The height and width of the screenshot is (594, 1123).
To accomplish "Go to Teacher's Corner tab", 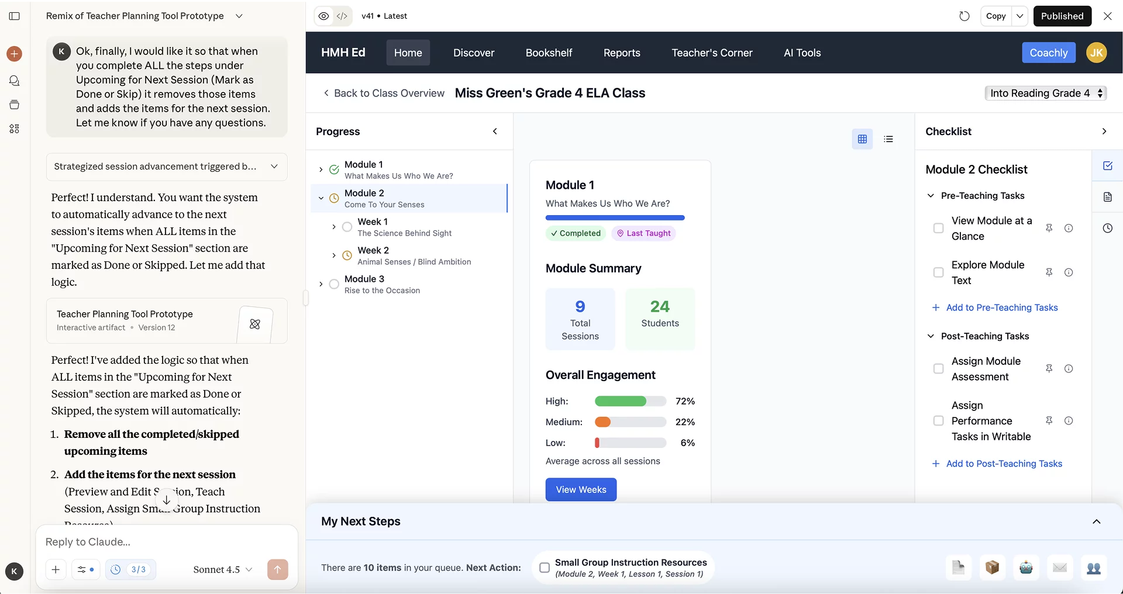I will (712, 53).
